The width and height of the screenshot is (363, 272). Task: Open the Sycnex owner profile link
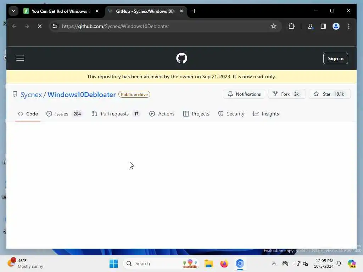coord(31,95)
